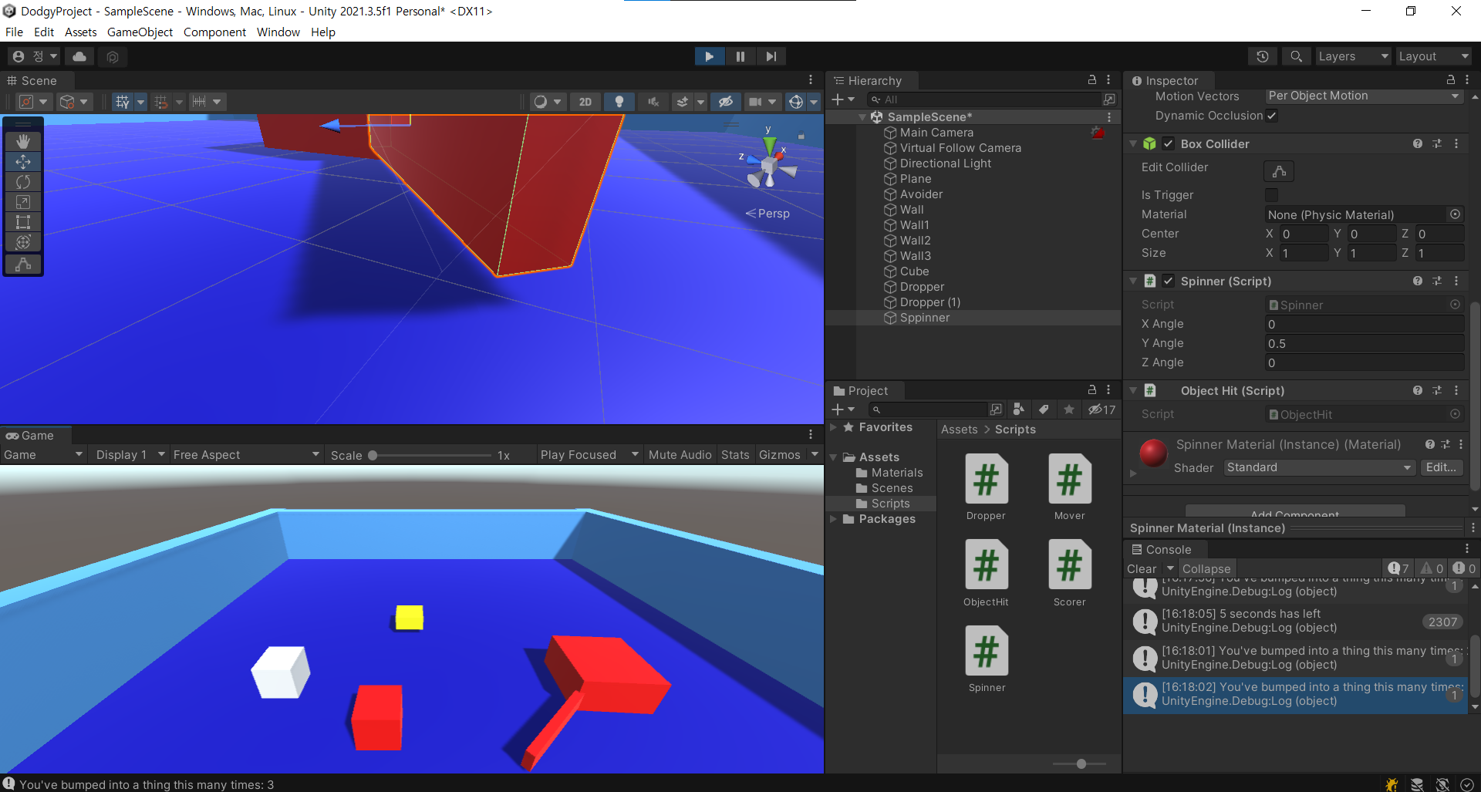The height and width of the screenshot is (792, 1481).
Task: Open the Layout dropdown
Action: 1434,56
